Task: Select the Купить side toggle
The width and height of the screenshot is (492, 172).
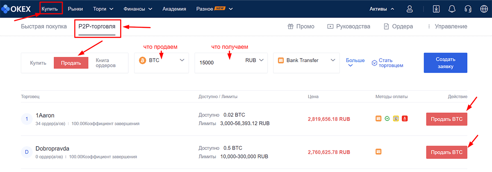Action: click(37, 63)
